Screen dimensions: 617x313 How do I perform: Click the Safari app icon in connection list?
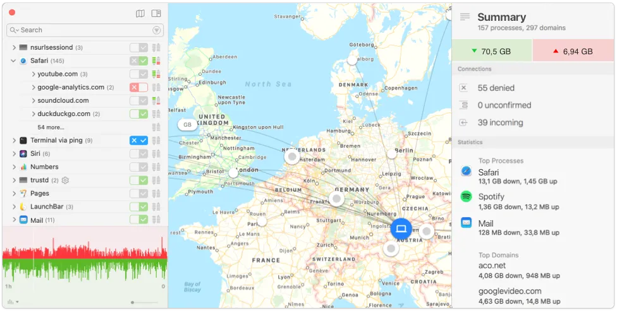click(x=23, y=61)
